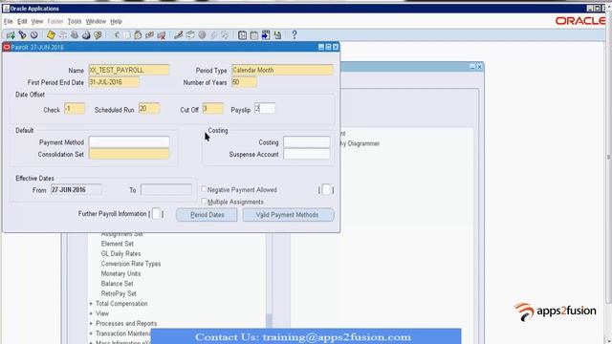This screenshot has height=344, width=612.
Task: Minimize the Payroll window
Action: click(x=321, y=47)
